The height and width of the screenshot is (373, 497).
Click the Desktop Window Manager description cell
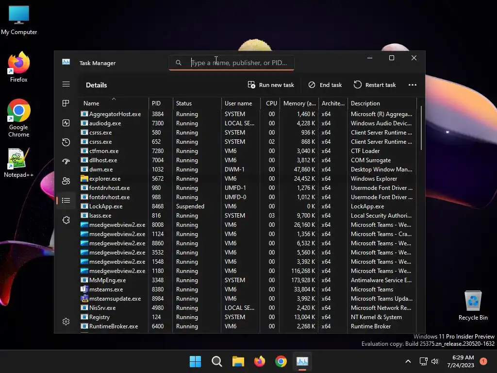pyautogui.click(x=381, y=170)
